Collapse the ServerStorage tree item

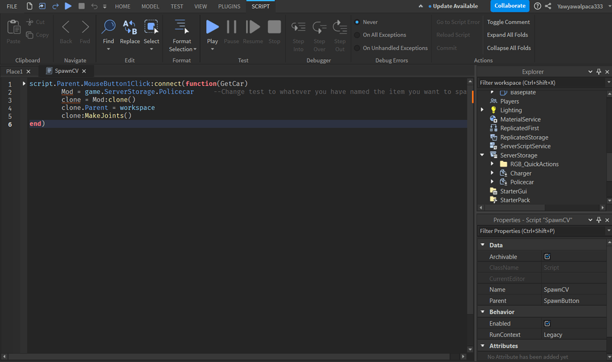[x=482, y=155]
